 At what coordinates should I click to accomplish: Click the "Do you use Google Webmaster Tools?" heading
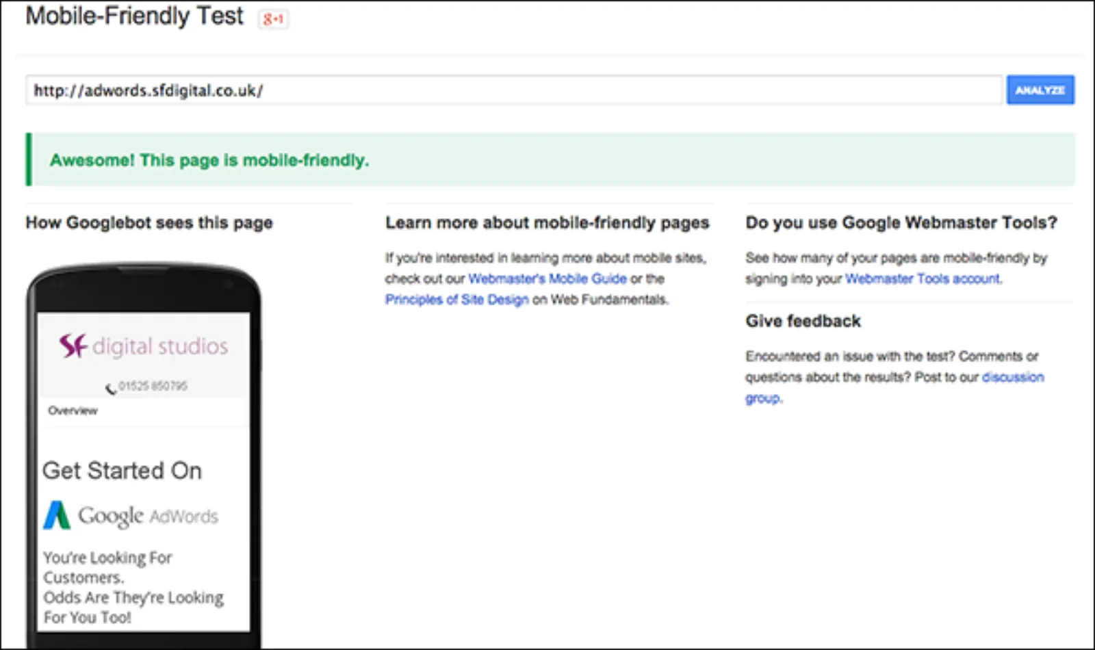tap(901, 223)
